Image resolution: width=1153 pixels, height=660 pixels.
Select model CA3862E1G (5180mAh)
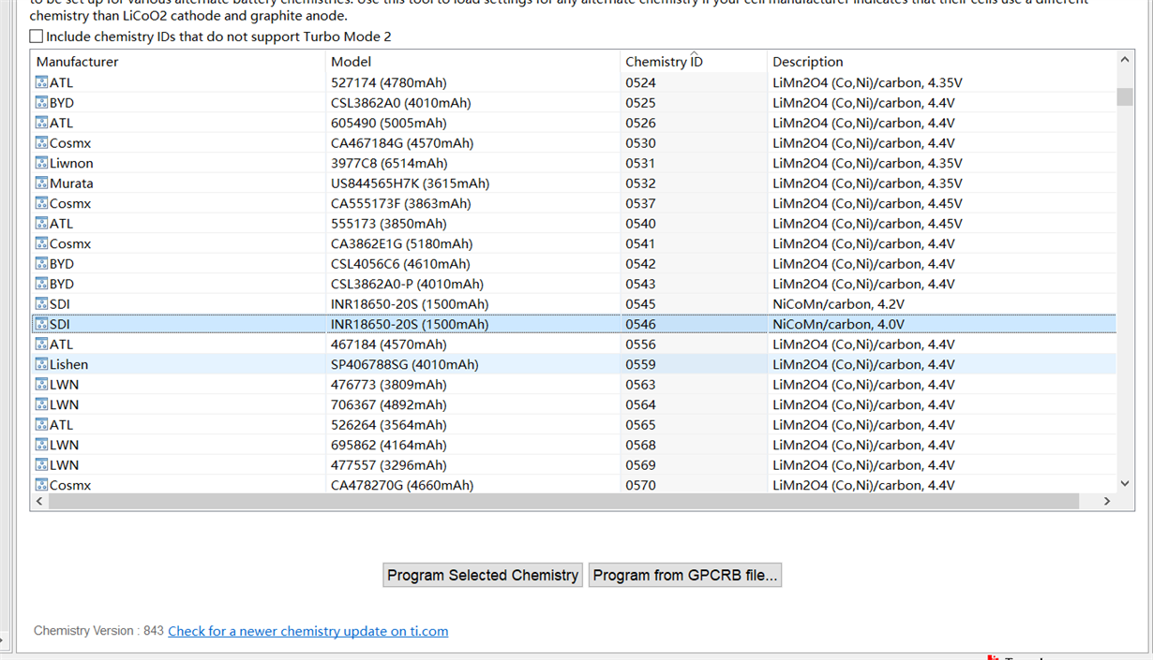pos(402,243)
